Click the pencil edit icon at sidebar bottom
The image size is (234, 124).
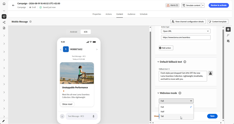click(3, 121)
